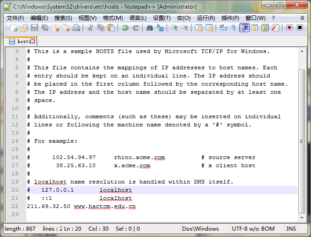
Task: Click the 127.0.0.1 text on line 20
Action: pos(58,190)
